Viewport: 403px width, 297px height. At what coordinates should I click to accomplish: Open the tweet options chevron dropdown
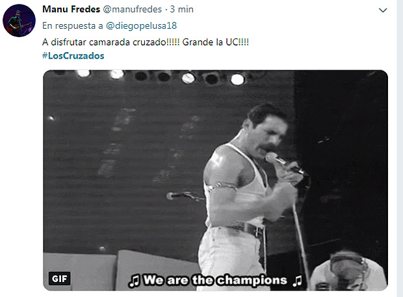383,11
